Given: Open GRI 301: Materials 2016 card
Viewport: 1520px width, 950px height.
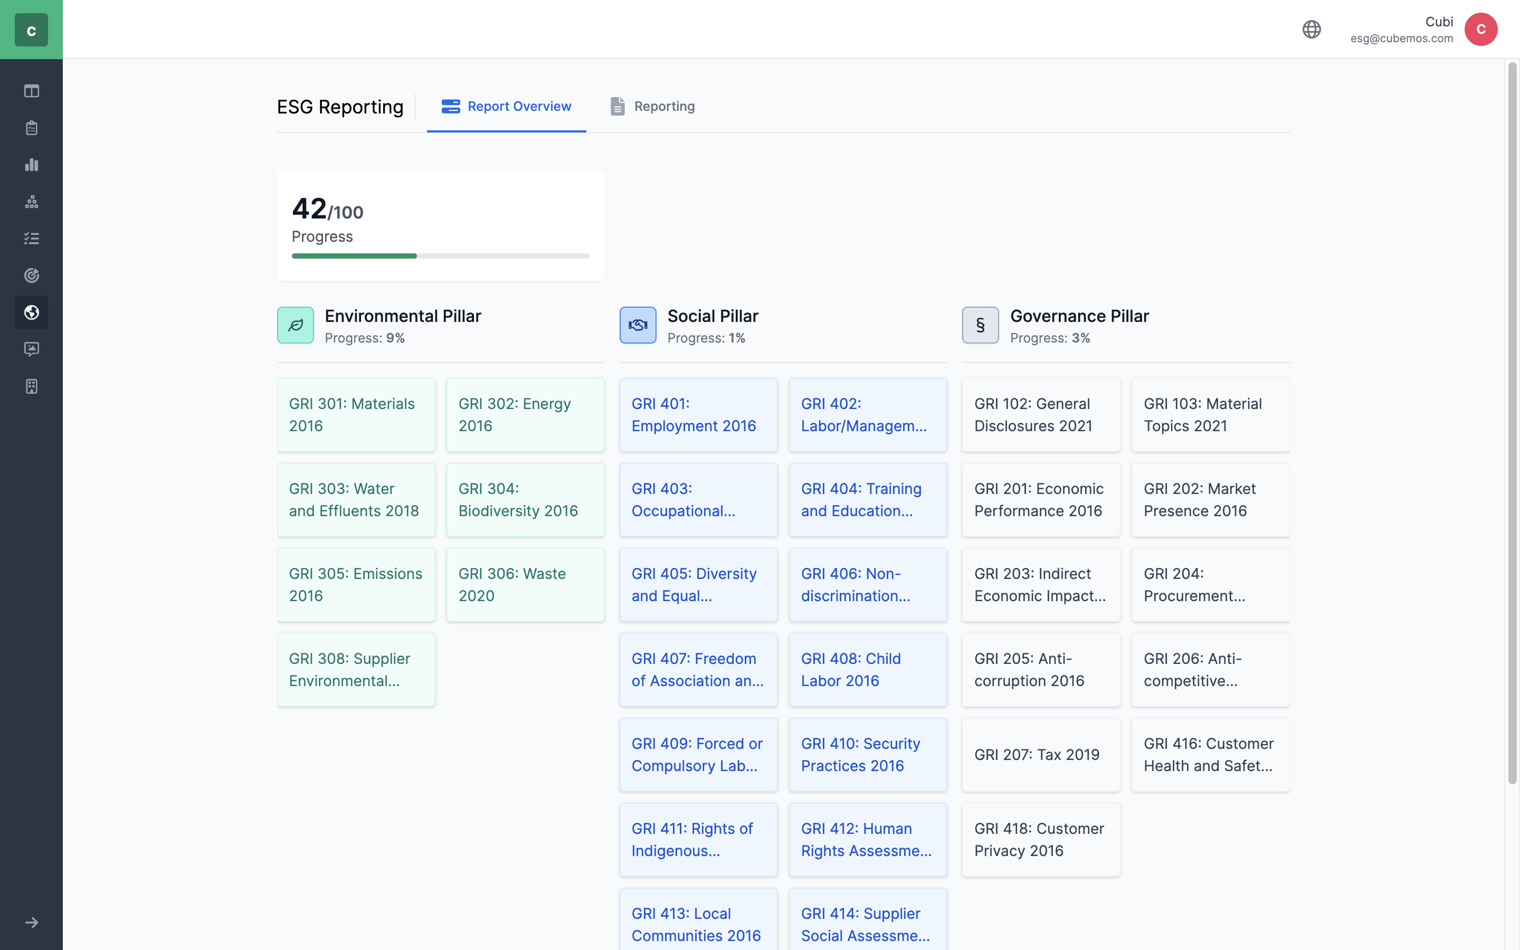Looking at the screenshot, I should (356, 415).
